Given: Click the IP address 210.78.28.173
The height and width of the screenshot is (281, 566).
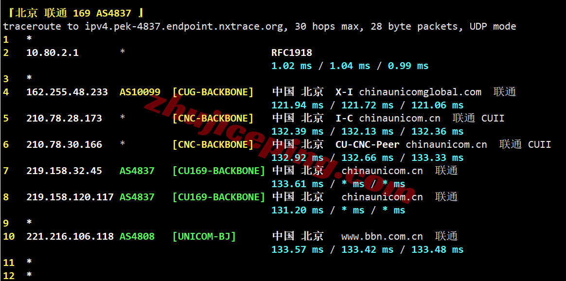Looking at the screenshot, I should 64,118.
